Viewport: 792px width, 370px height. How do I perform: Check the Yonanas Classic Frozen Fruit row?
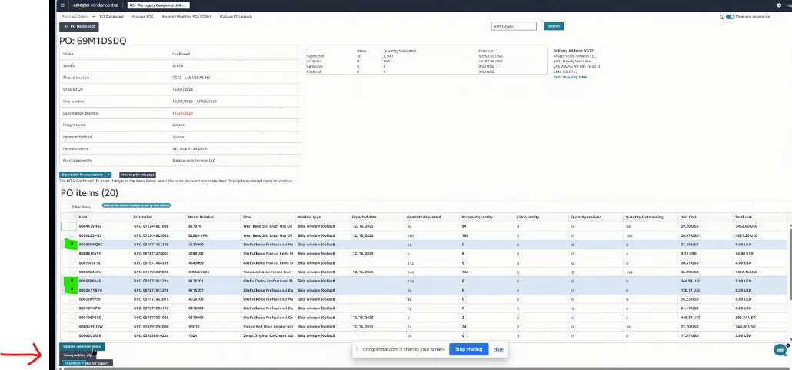click(72, 272)
